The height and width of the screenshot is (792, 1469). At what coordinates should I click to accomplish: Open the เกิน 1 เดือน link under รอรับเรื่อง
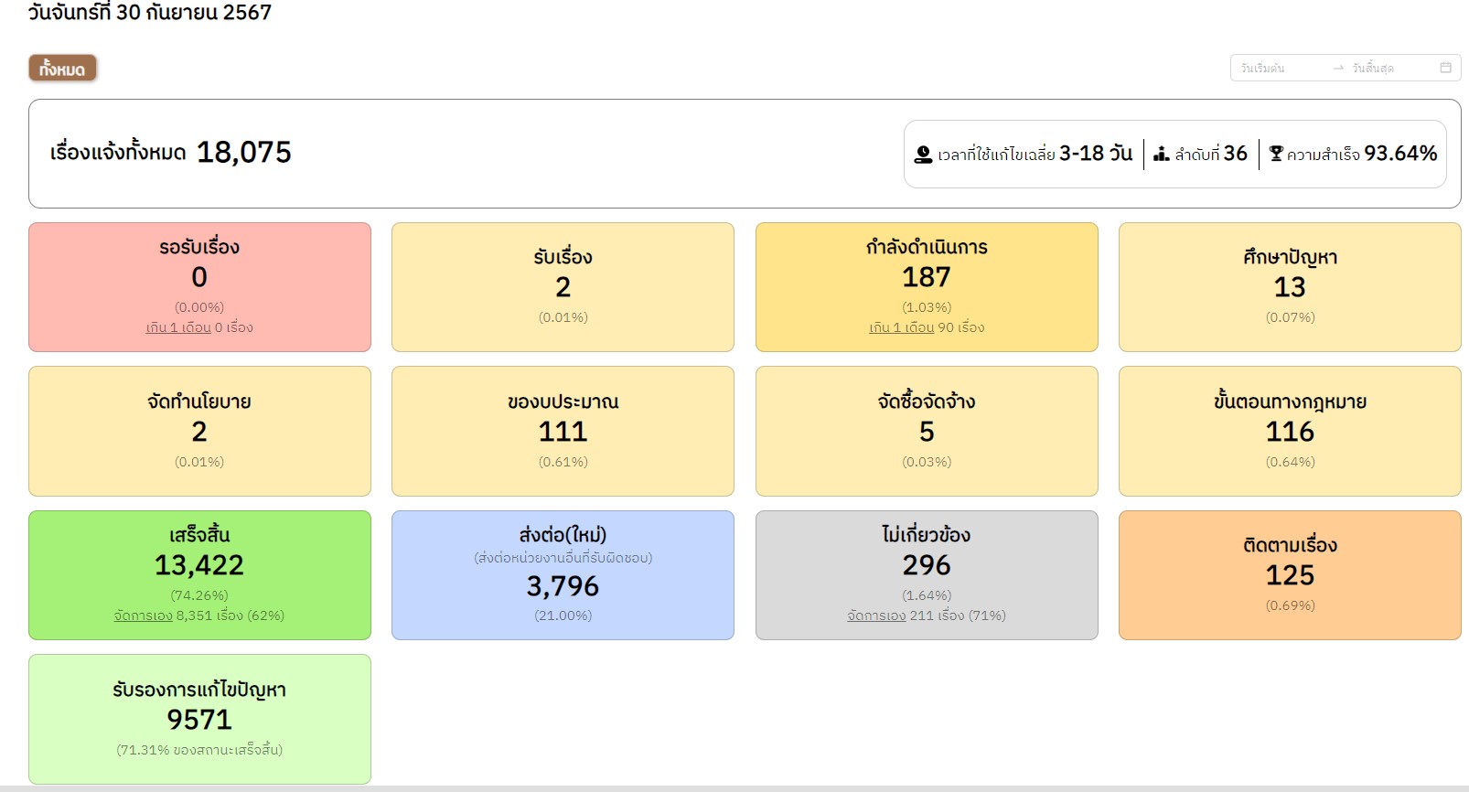pyautogui.click(x=178, y=327)
